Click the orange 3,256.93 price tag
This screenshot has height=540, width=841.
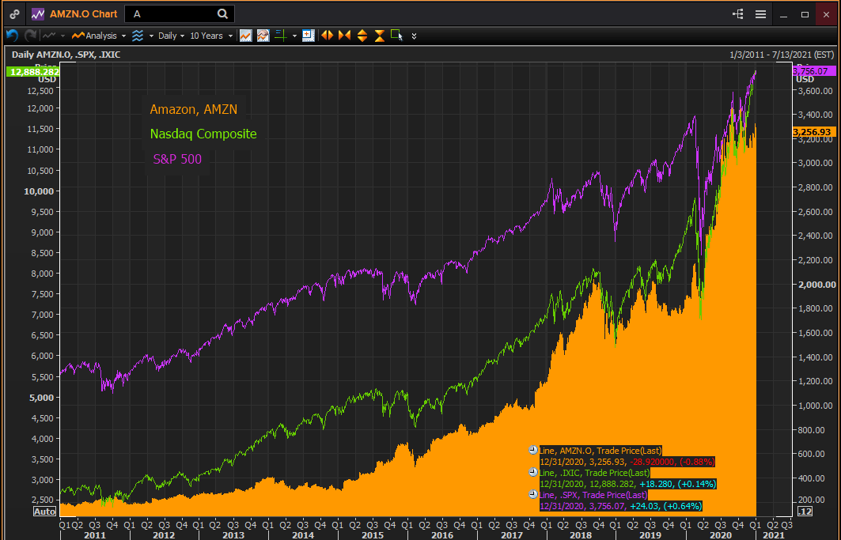[x=813, y=132]
